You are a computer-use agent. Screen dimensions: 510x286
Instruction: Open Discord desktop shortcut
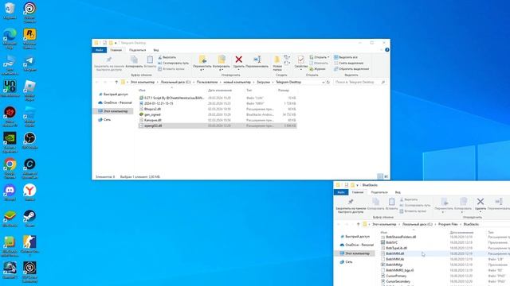click(10, 193)
